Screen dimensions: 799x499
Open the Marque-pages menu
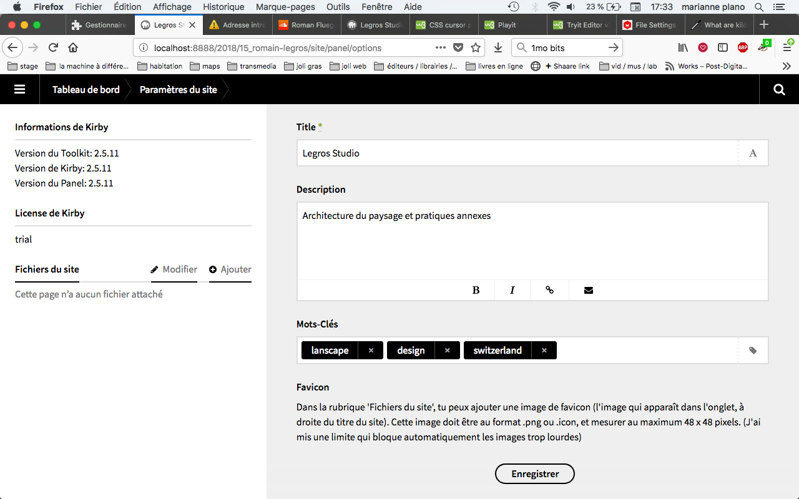285,7
